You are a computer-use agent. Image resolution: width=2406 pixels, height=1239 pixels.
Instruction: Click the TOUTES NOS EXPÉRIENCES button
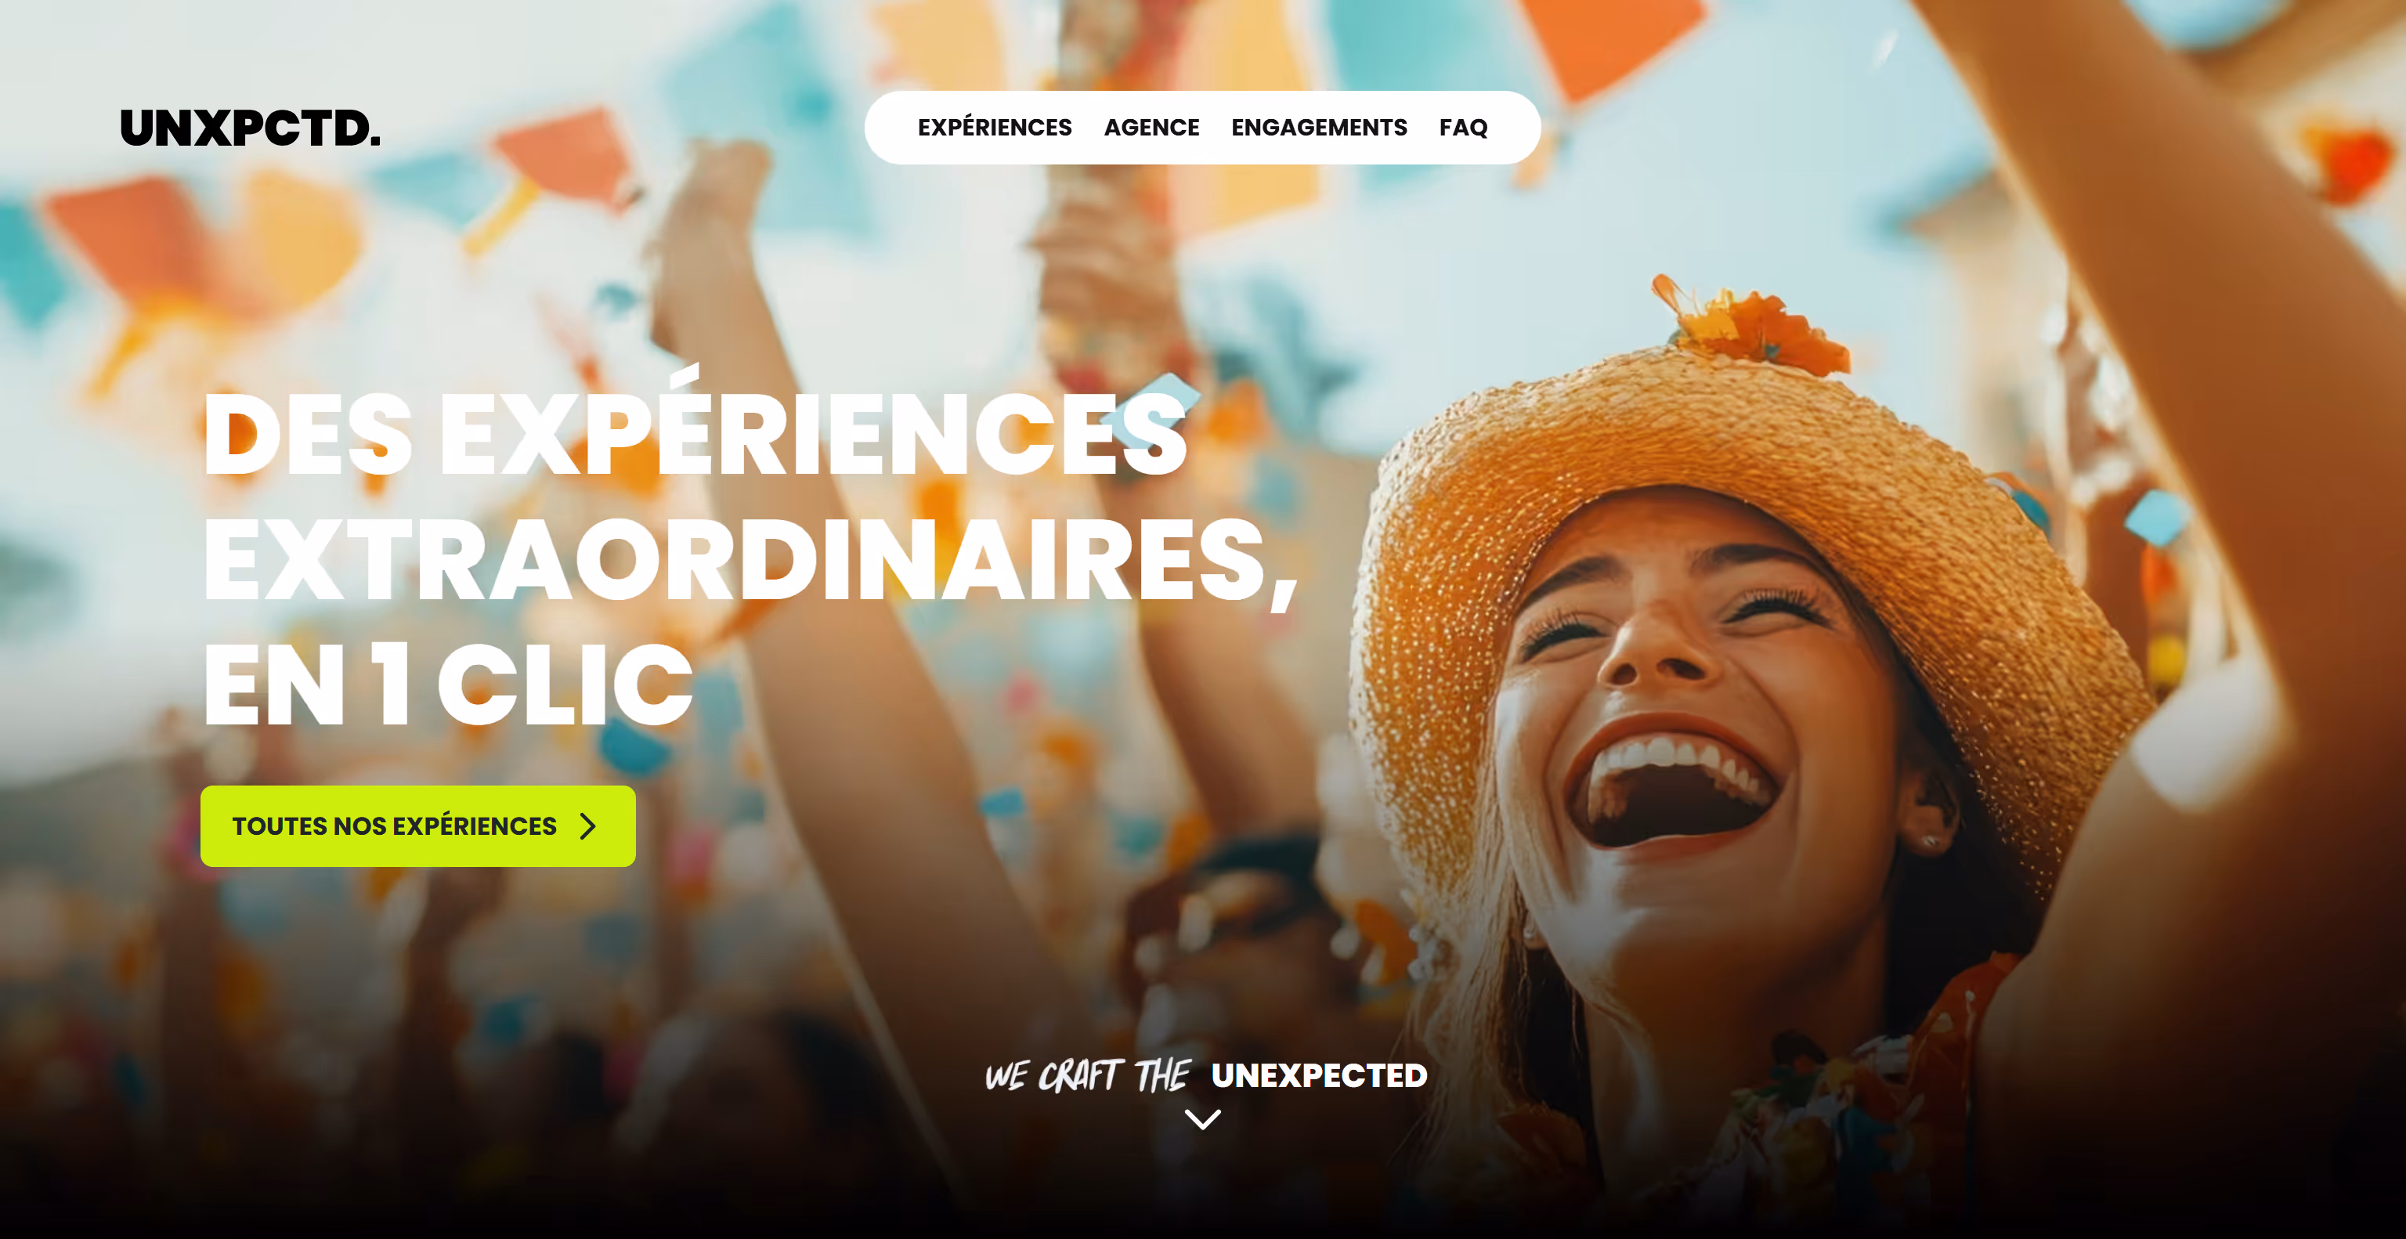coord(417,825)
